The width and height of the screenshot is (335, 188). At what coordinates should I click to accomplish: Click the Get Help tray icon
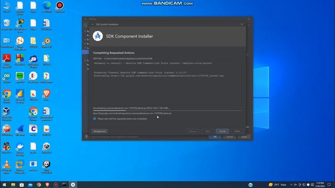[x=250, y=185]
